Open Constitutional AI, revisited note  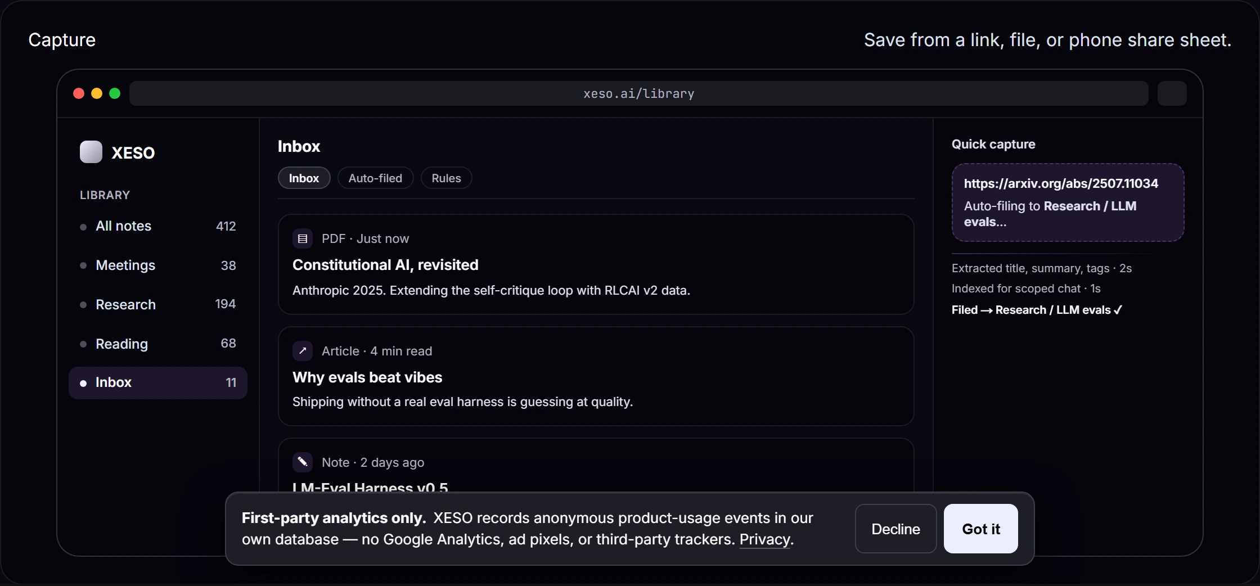click(x=596, y=264)
